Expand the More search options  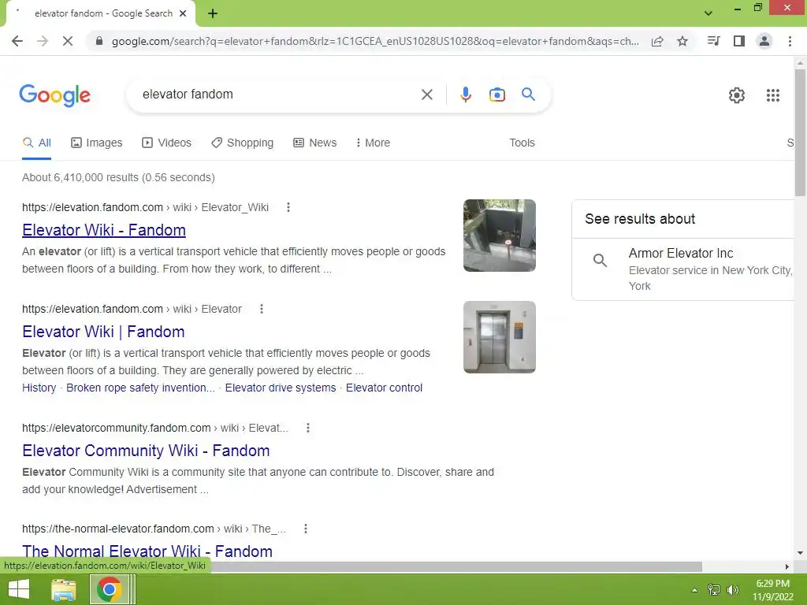(x=373, y=143)
